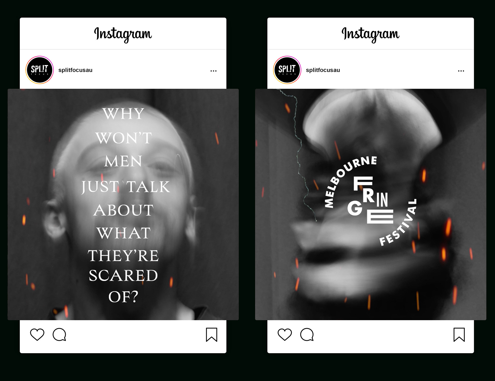
Task: Click the FRINGE wordmark in right image
Action: (x=370, y=200)
